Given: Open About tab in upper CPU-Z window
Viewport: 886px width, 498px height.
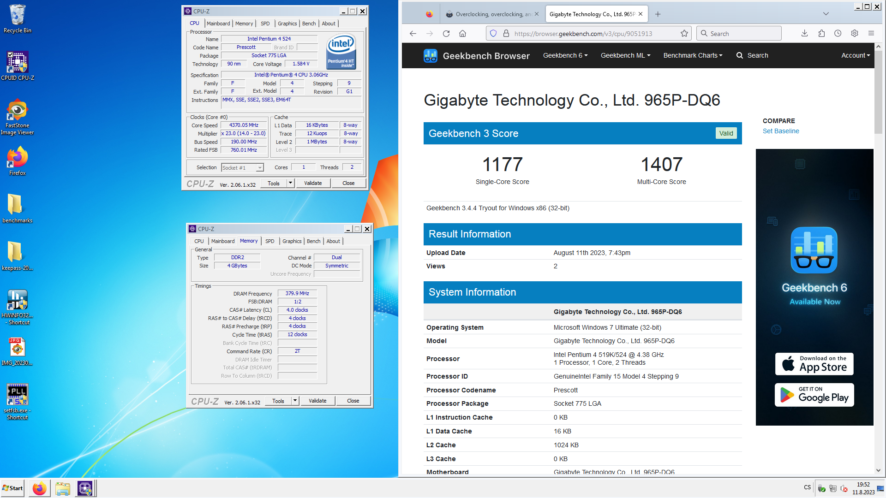Looking at the screenshot, I should click(329, 24).
